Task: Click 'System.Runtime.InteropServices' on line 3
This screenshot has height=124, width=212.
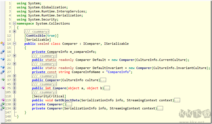Action: (x=56, y=11)
